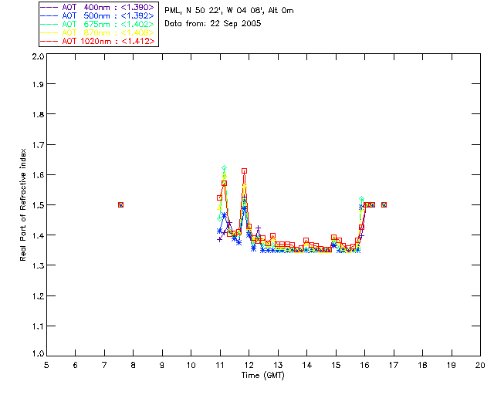Click the x-axis tick label 6
Screen dimensions: 494x395
[76, 365]
